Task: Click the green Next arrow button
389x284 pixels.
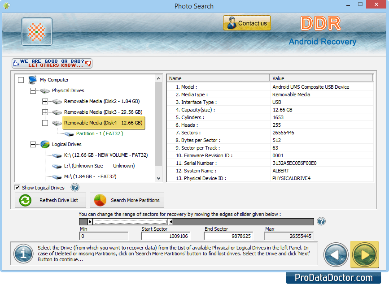Action: coord(364,254)
